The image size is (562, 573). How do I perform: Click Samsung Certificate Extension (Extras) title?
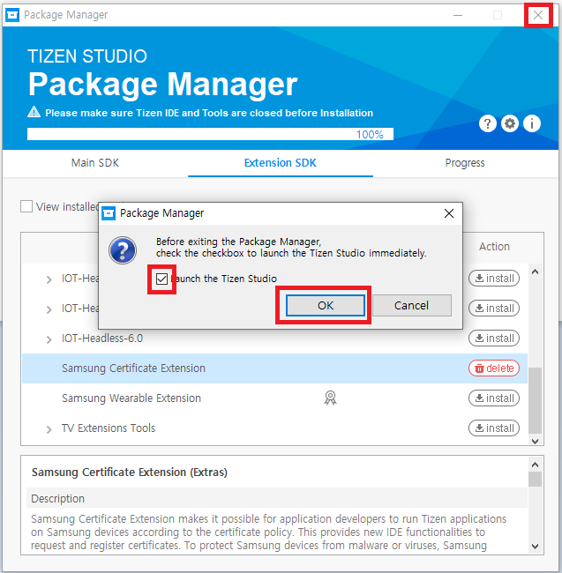tap(130, 473)
